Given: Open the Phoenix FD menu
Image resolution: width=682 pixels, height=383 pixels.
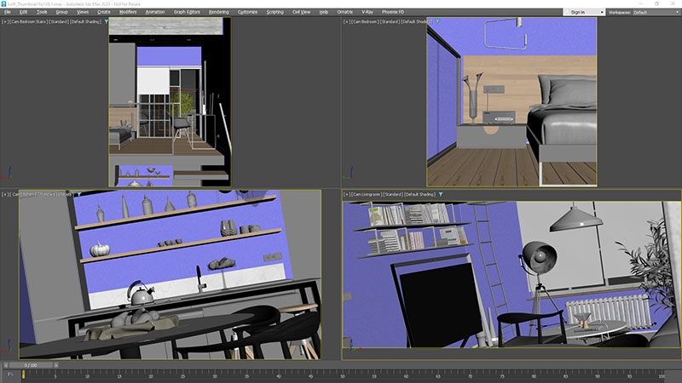Looking at the screenshot, I should tap(393, 12).
